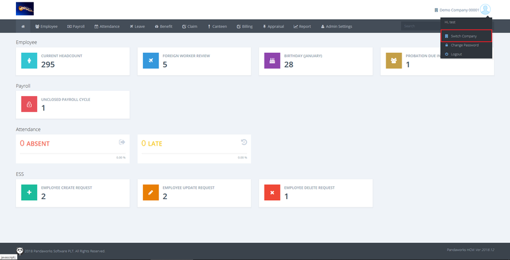Screen dimensions: 510x260
Task: Select Switch Company from user dropdown
Action: coord(465,36)
